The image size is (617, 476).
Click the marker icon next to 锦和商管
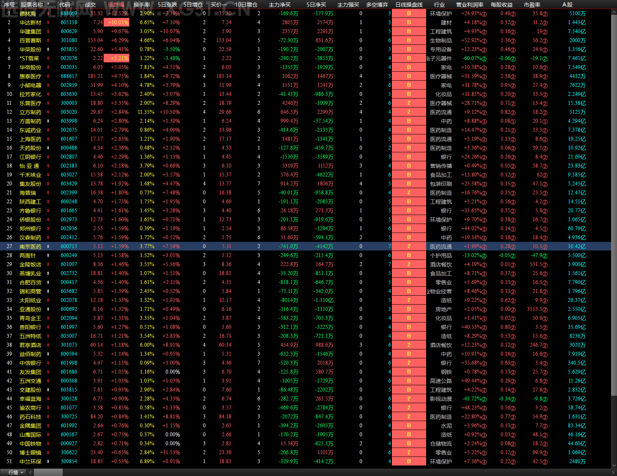click(x=48, y=291)
